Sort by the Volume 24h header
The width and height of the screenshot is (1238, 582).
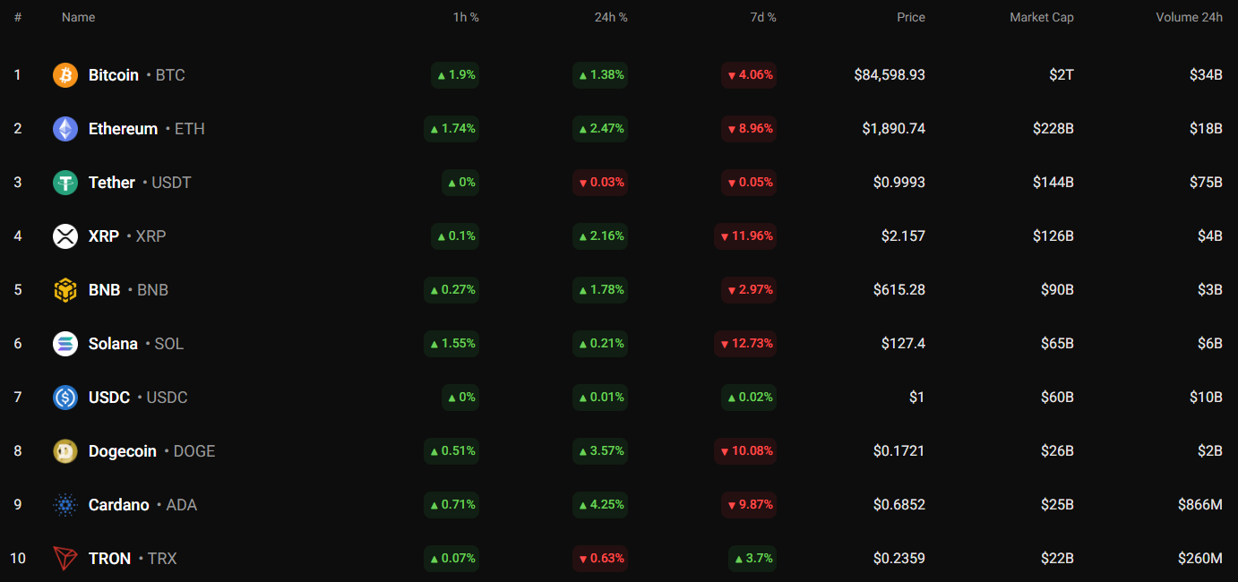1189,17
